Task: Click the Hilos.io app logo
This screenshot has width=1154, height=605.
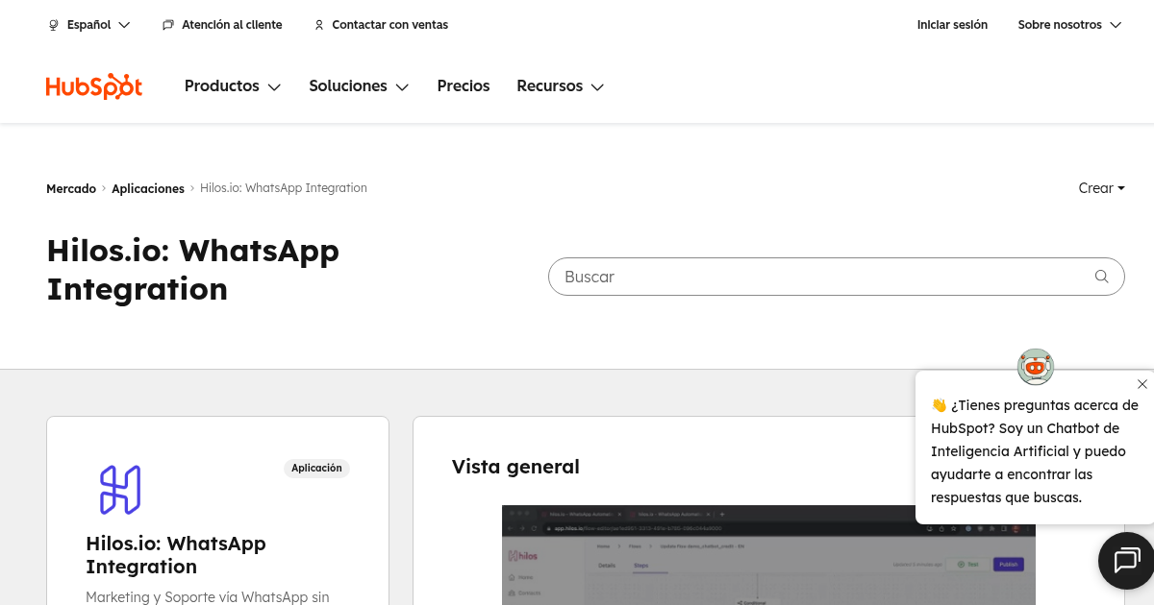Action: [120, 490]
